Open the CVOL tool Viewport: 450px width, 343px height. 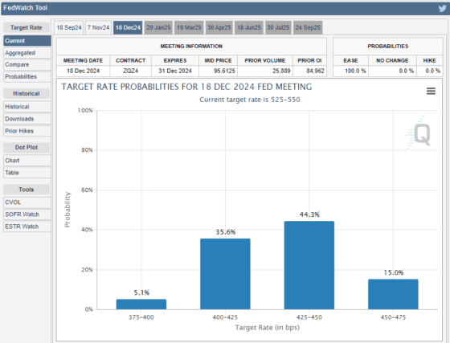click(x=27, y=202)
